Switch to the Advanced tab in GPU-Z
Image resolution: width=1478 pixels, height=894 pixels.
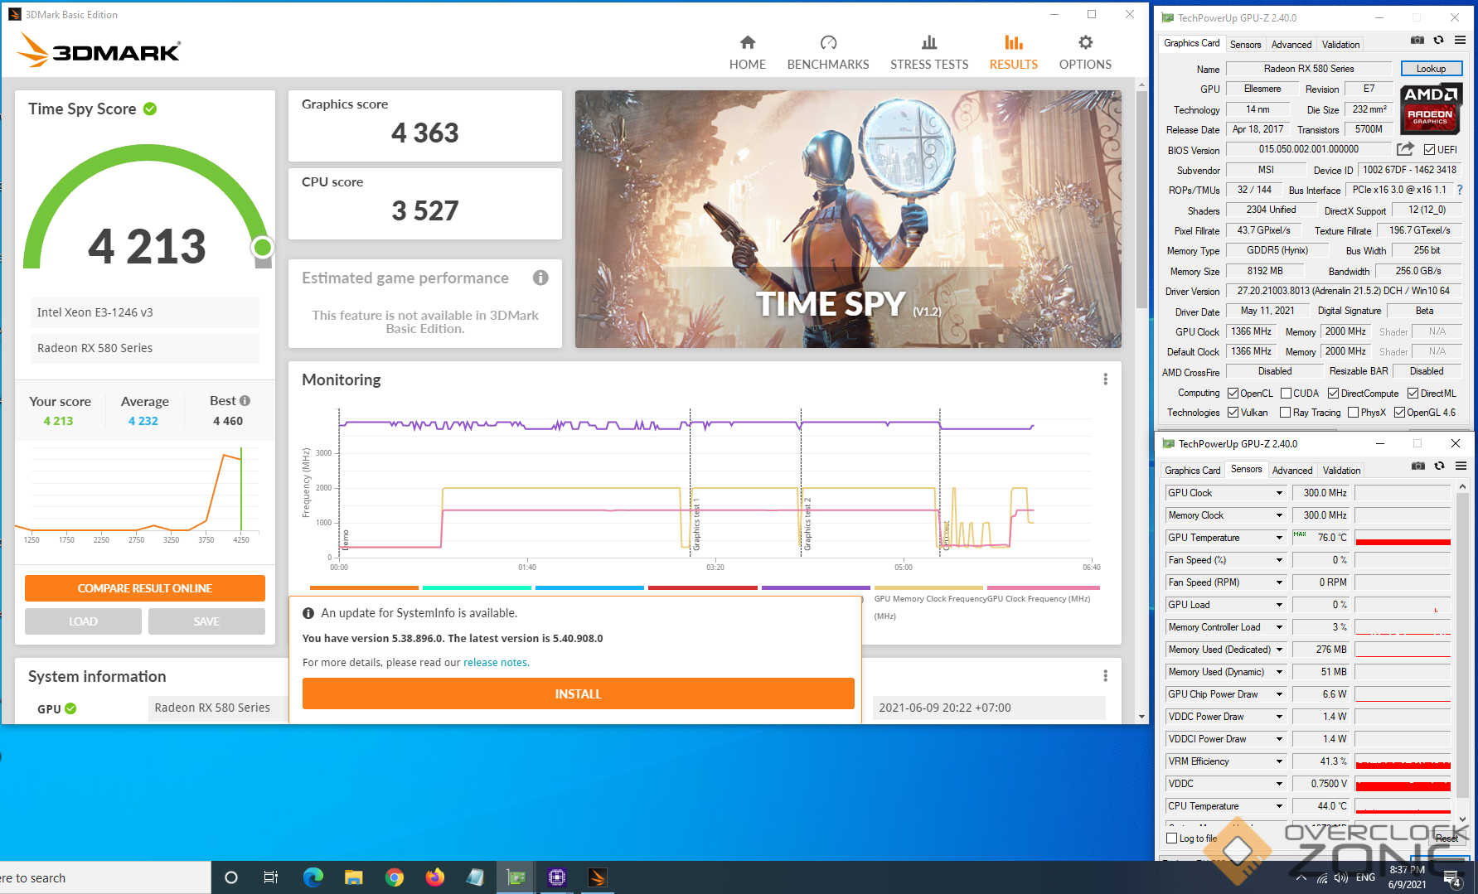(x=1291, y=45)
